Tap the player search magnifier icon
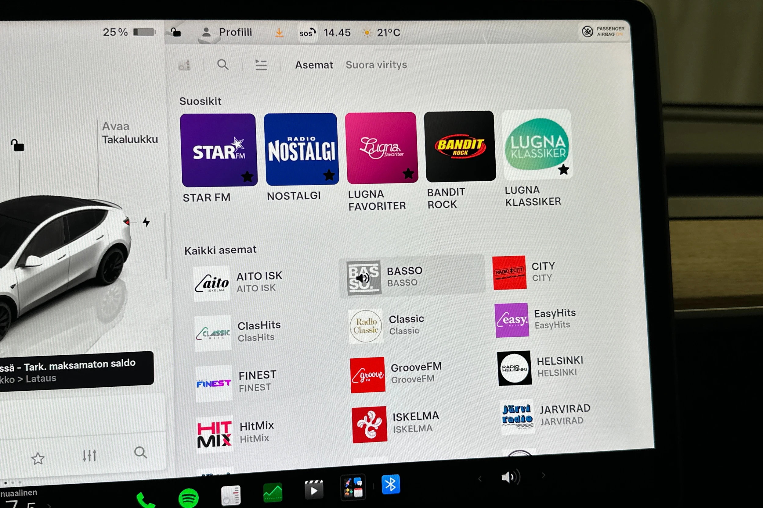The image size is (763, 508). (140, 453)
